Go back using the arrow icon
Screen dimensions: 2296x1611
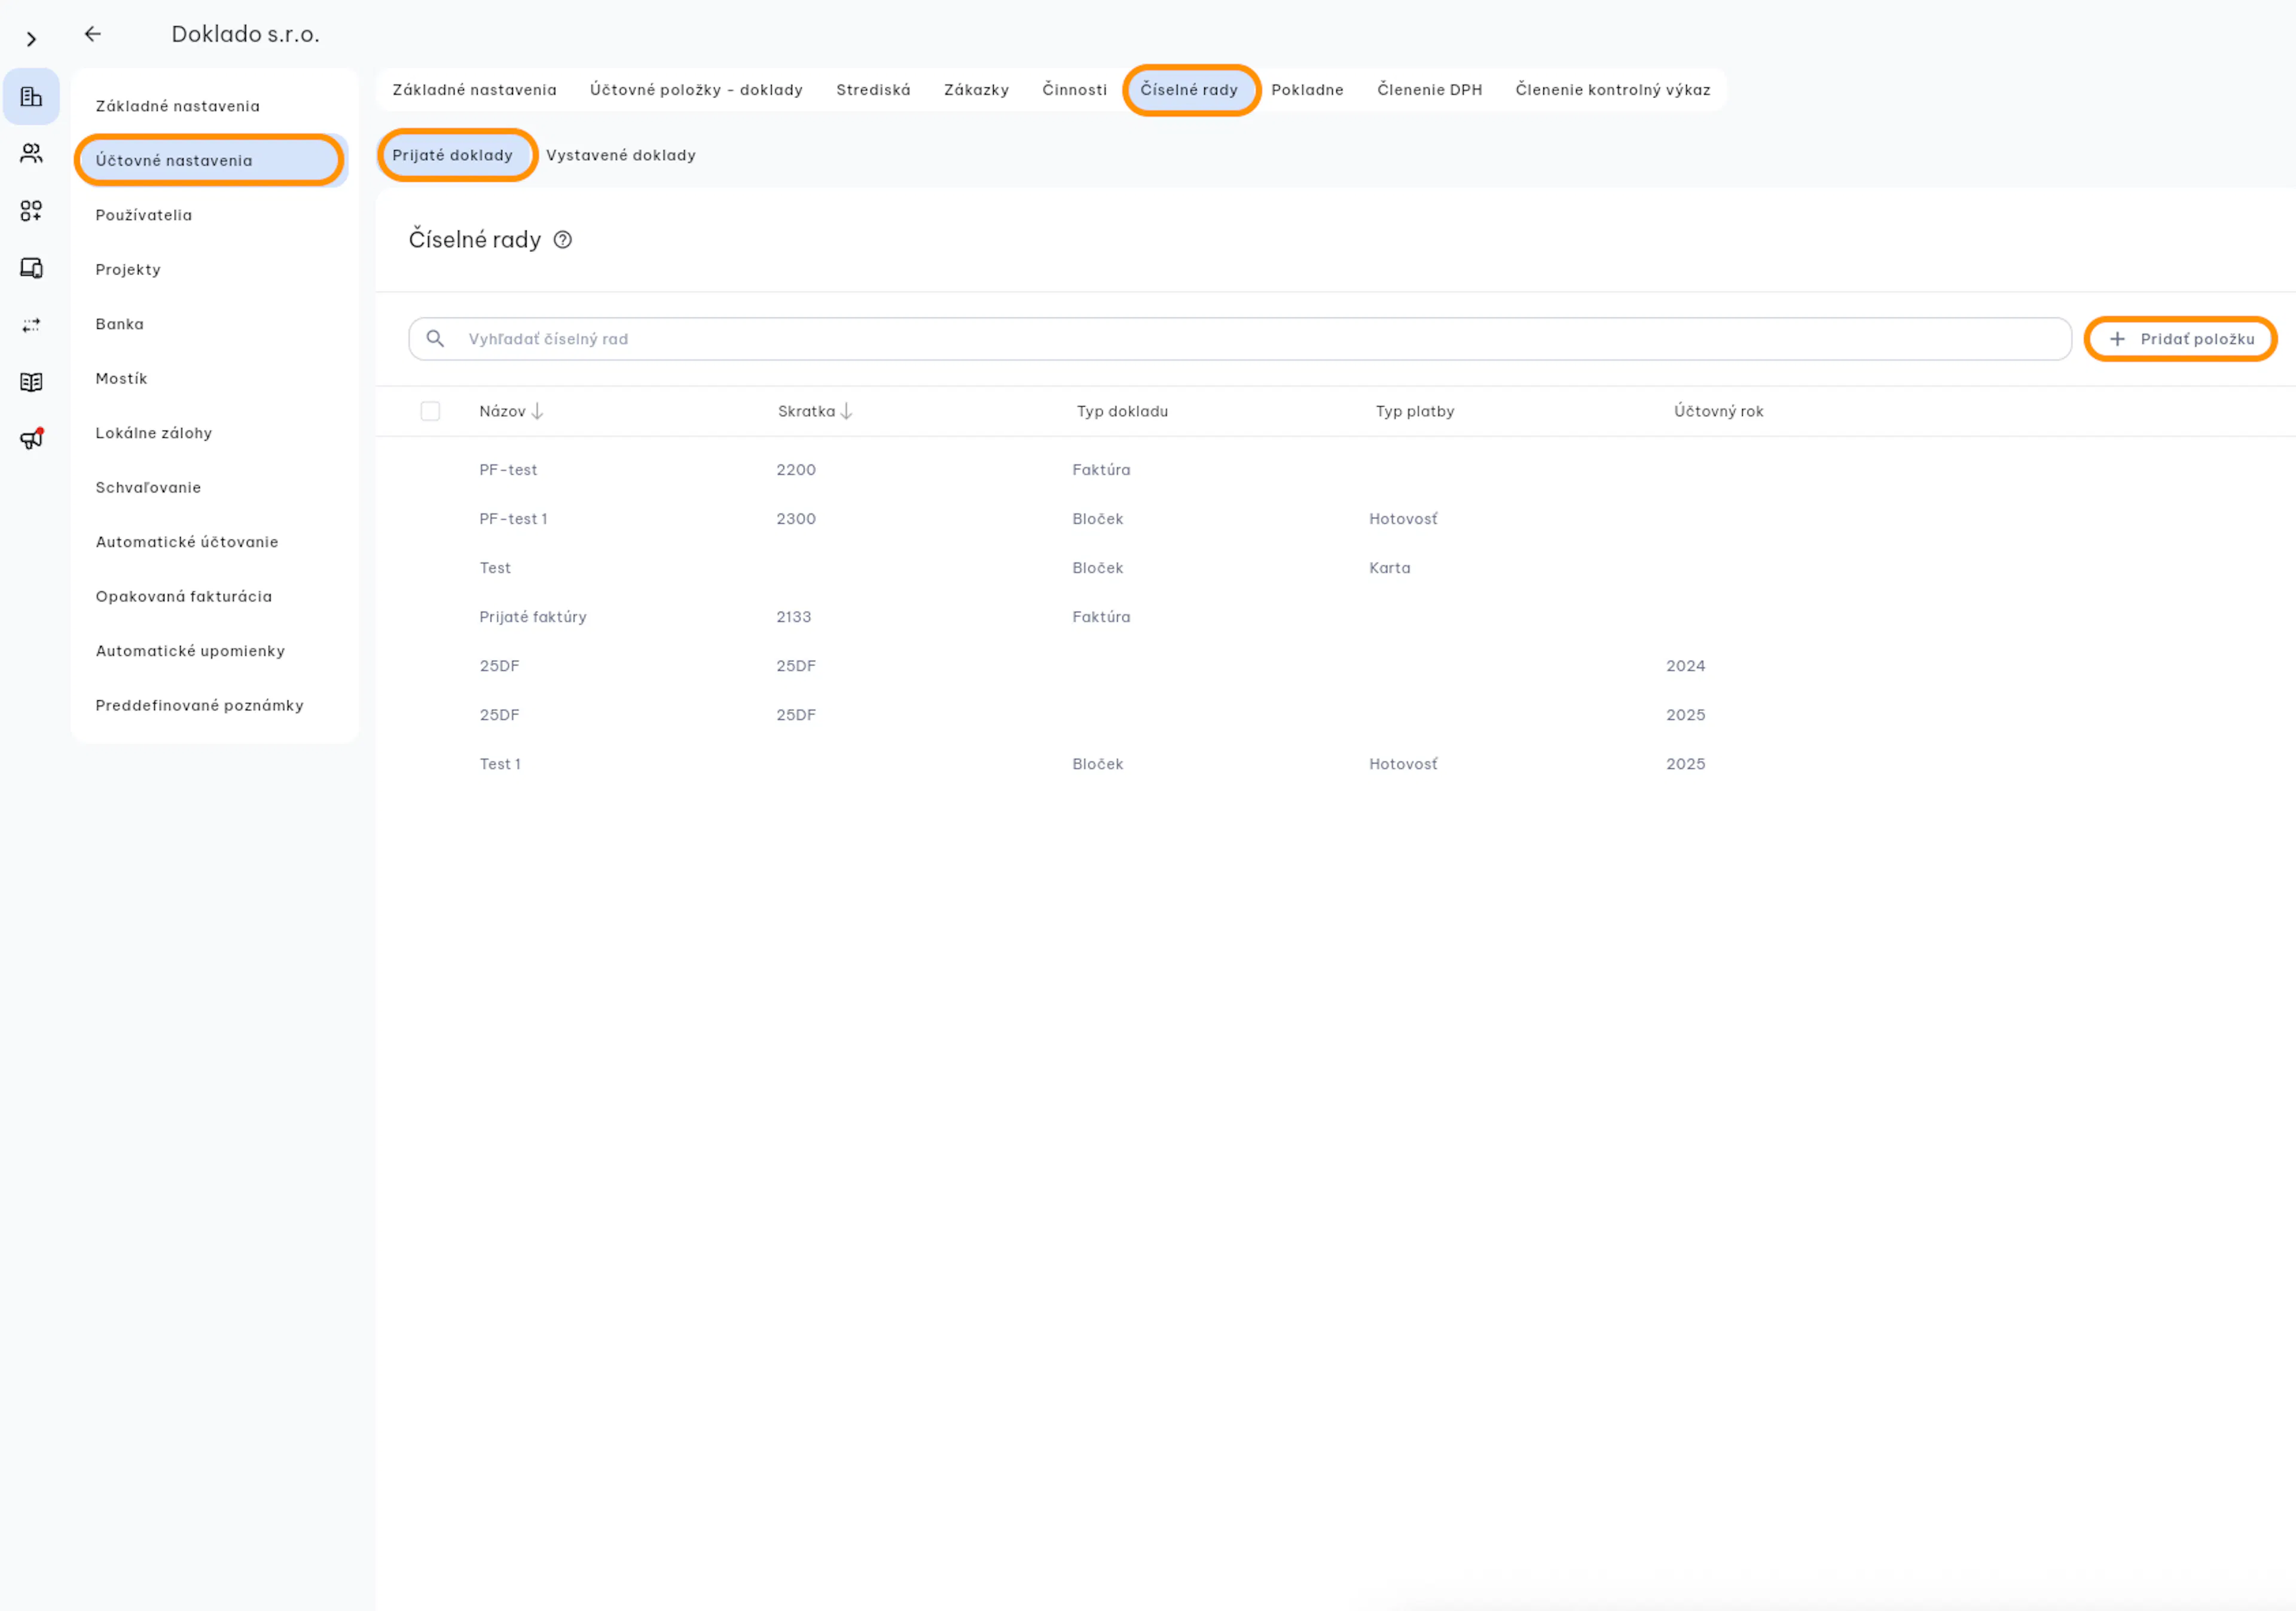[93, 34]
